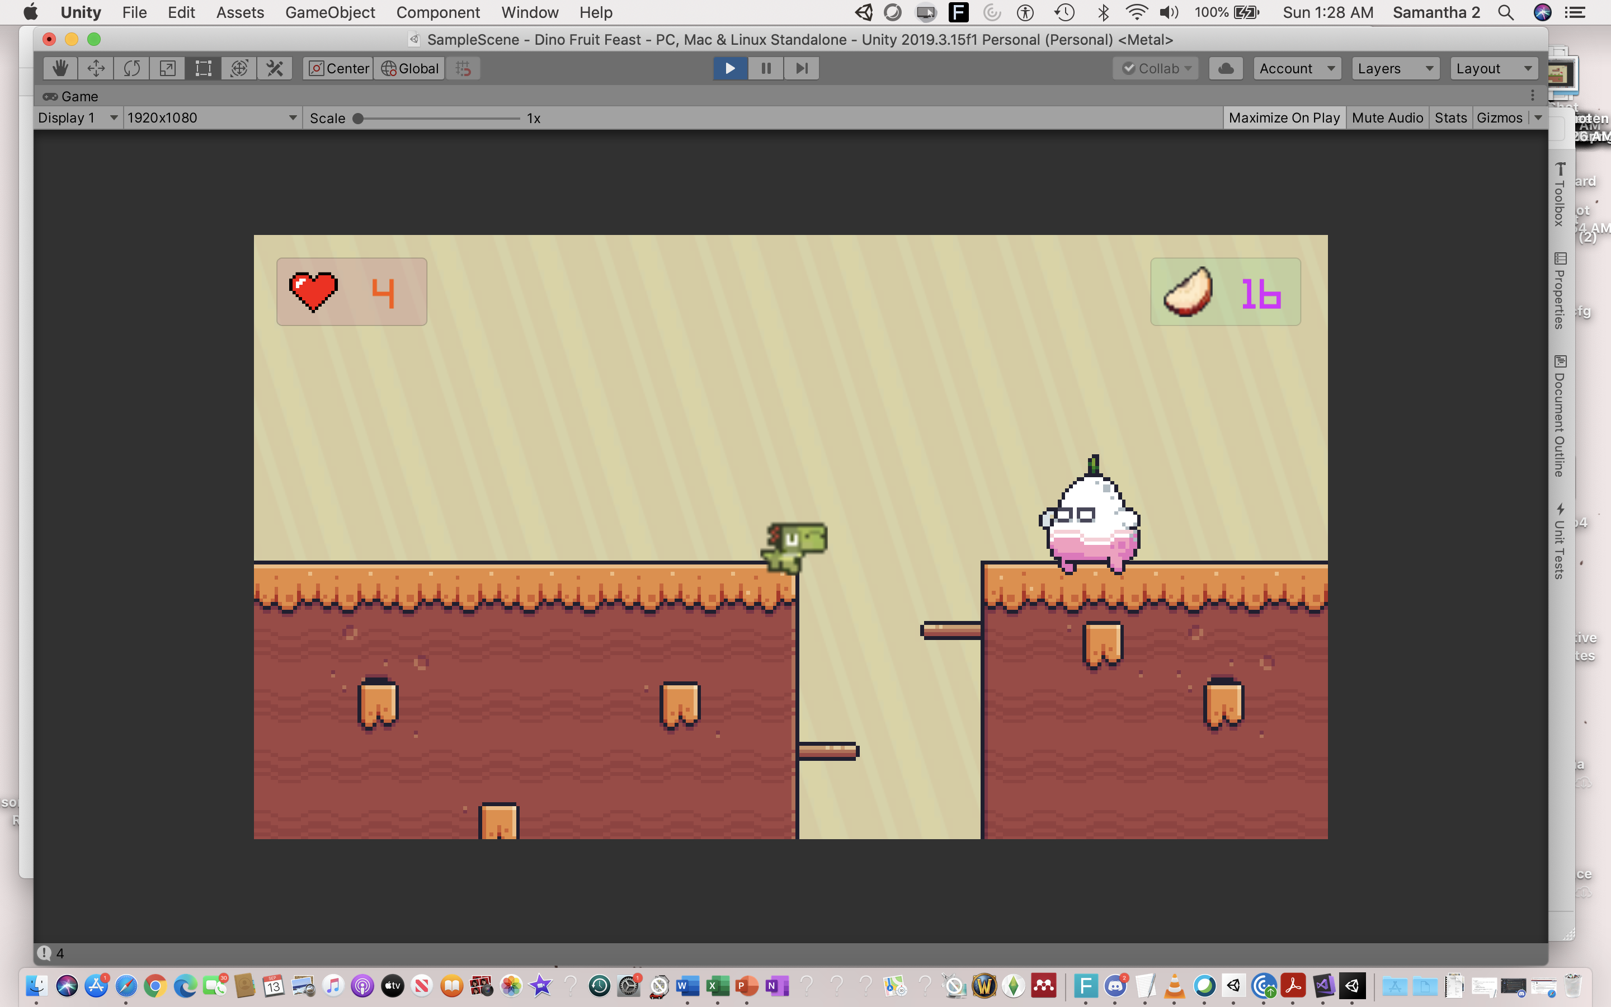Select the Scale tool

pyautogui.click(x=167, y=69)
